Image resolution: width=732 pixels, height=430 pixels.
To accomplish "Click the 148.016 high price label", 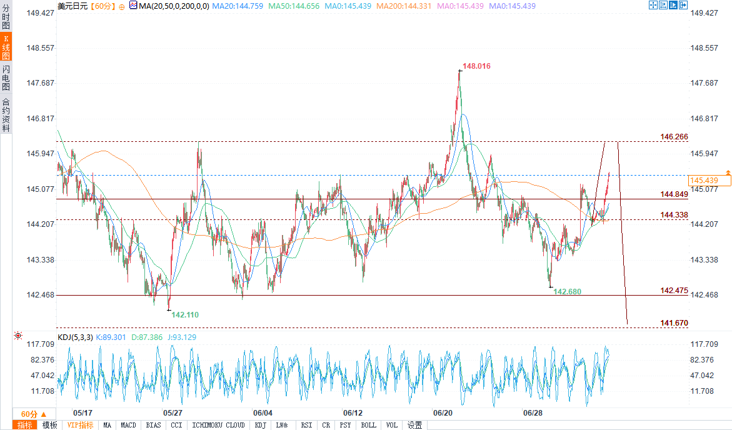I will [x=476, y=66].
